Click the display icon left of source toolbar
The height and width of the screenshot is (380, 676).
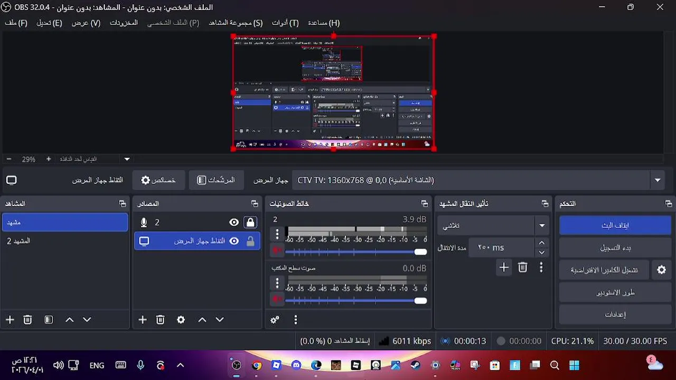click(x=12, y=180)
